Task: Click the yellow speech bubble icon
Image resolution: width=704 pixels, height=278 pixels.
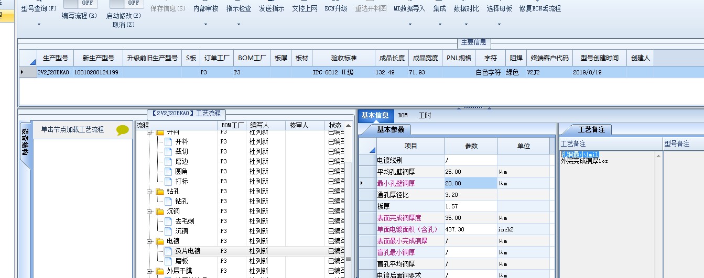Action: 123,130
